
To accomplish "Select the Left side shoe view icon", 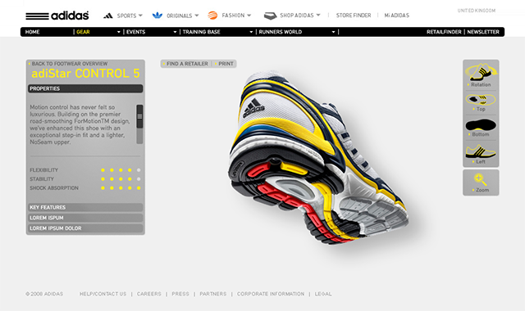I will pos(481,151).
